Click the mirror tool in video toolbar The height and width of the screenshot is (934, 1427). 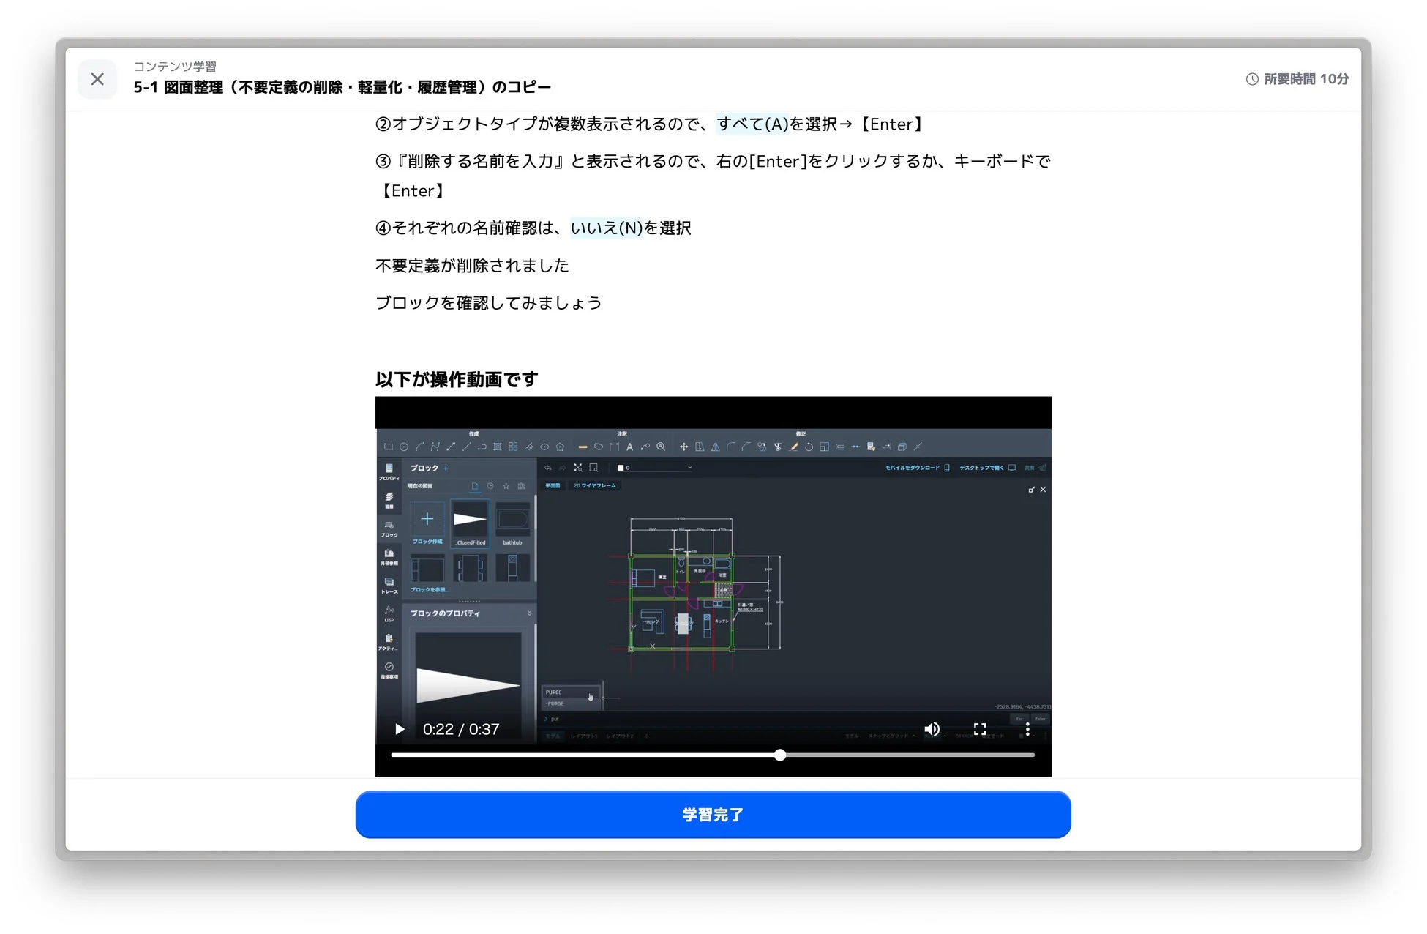(x=715, y=447)
